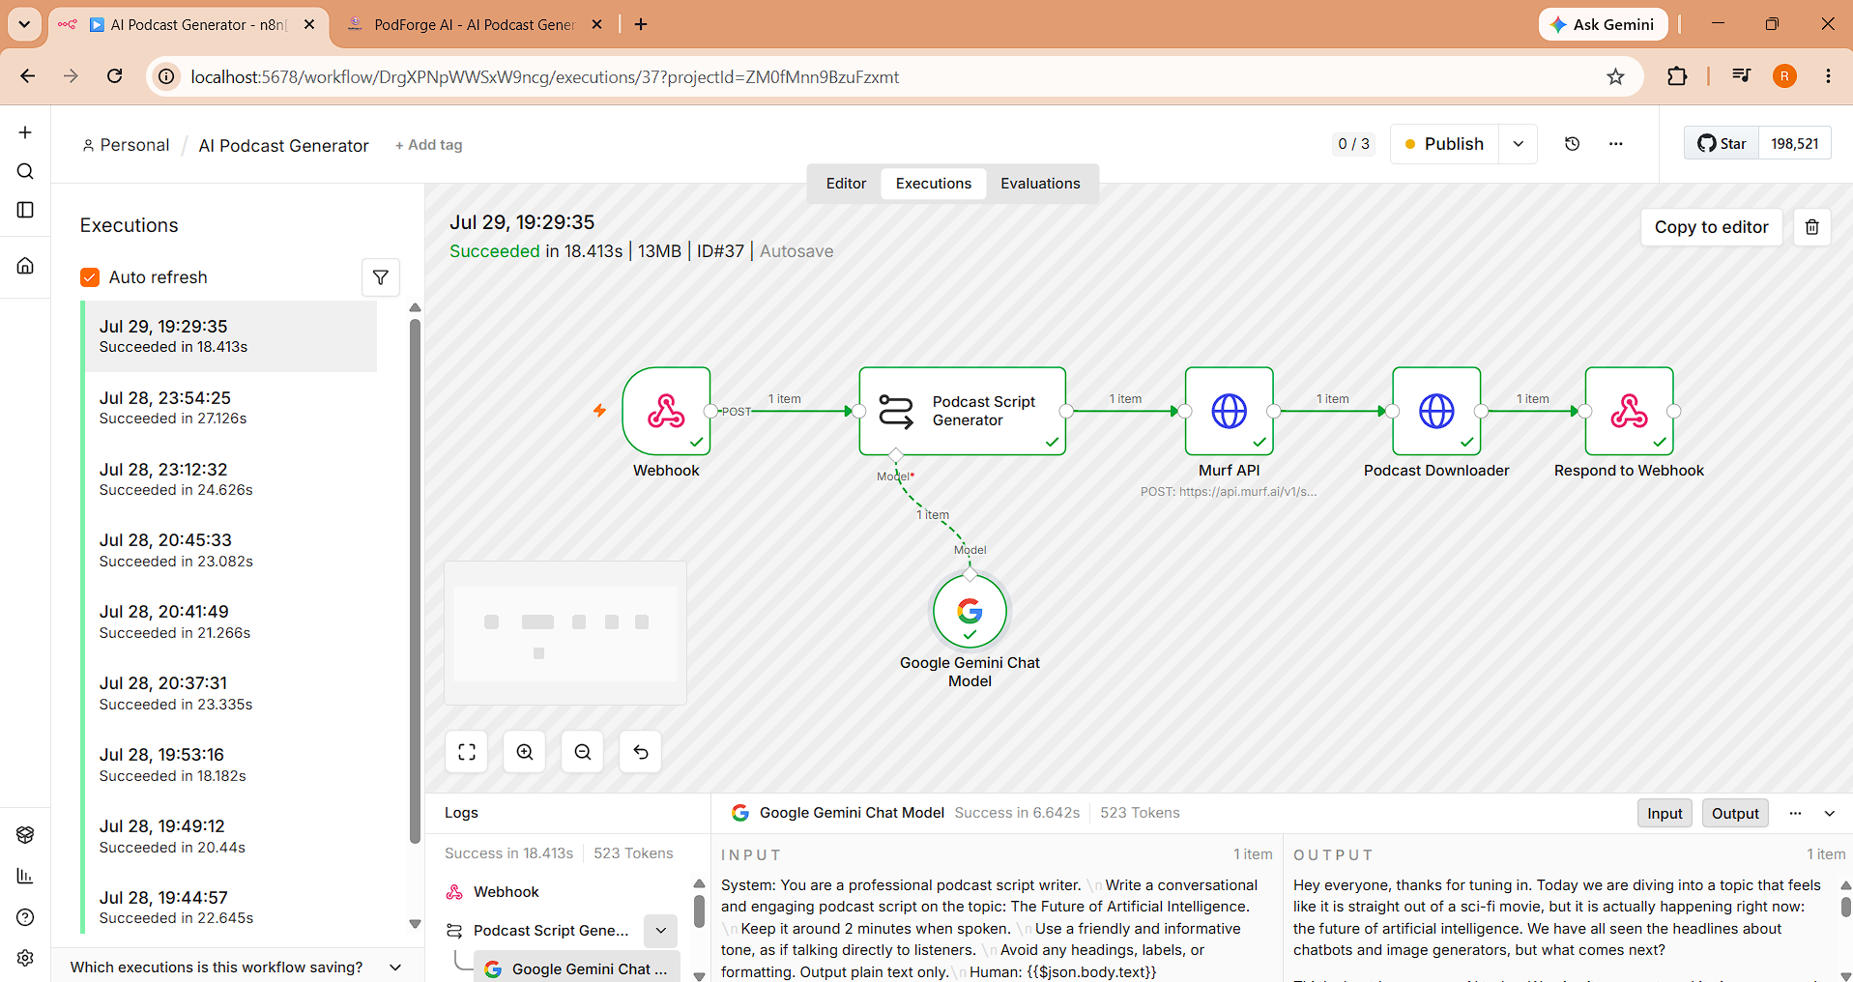This screenshot has width=1853, height=982.
Task: Select Google Gemini Chat log entry
Action: (577, 969)
